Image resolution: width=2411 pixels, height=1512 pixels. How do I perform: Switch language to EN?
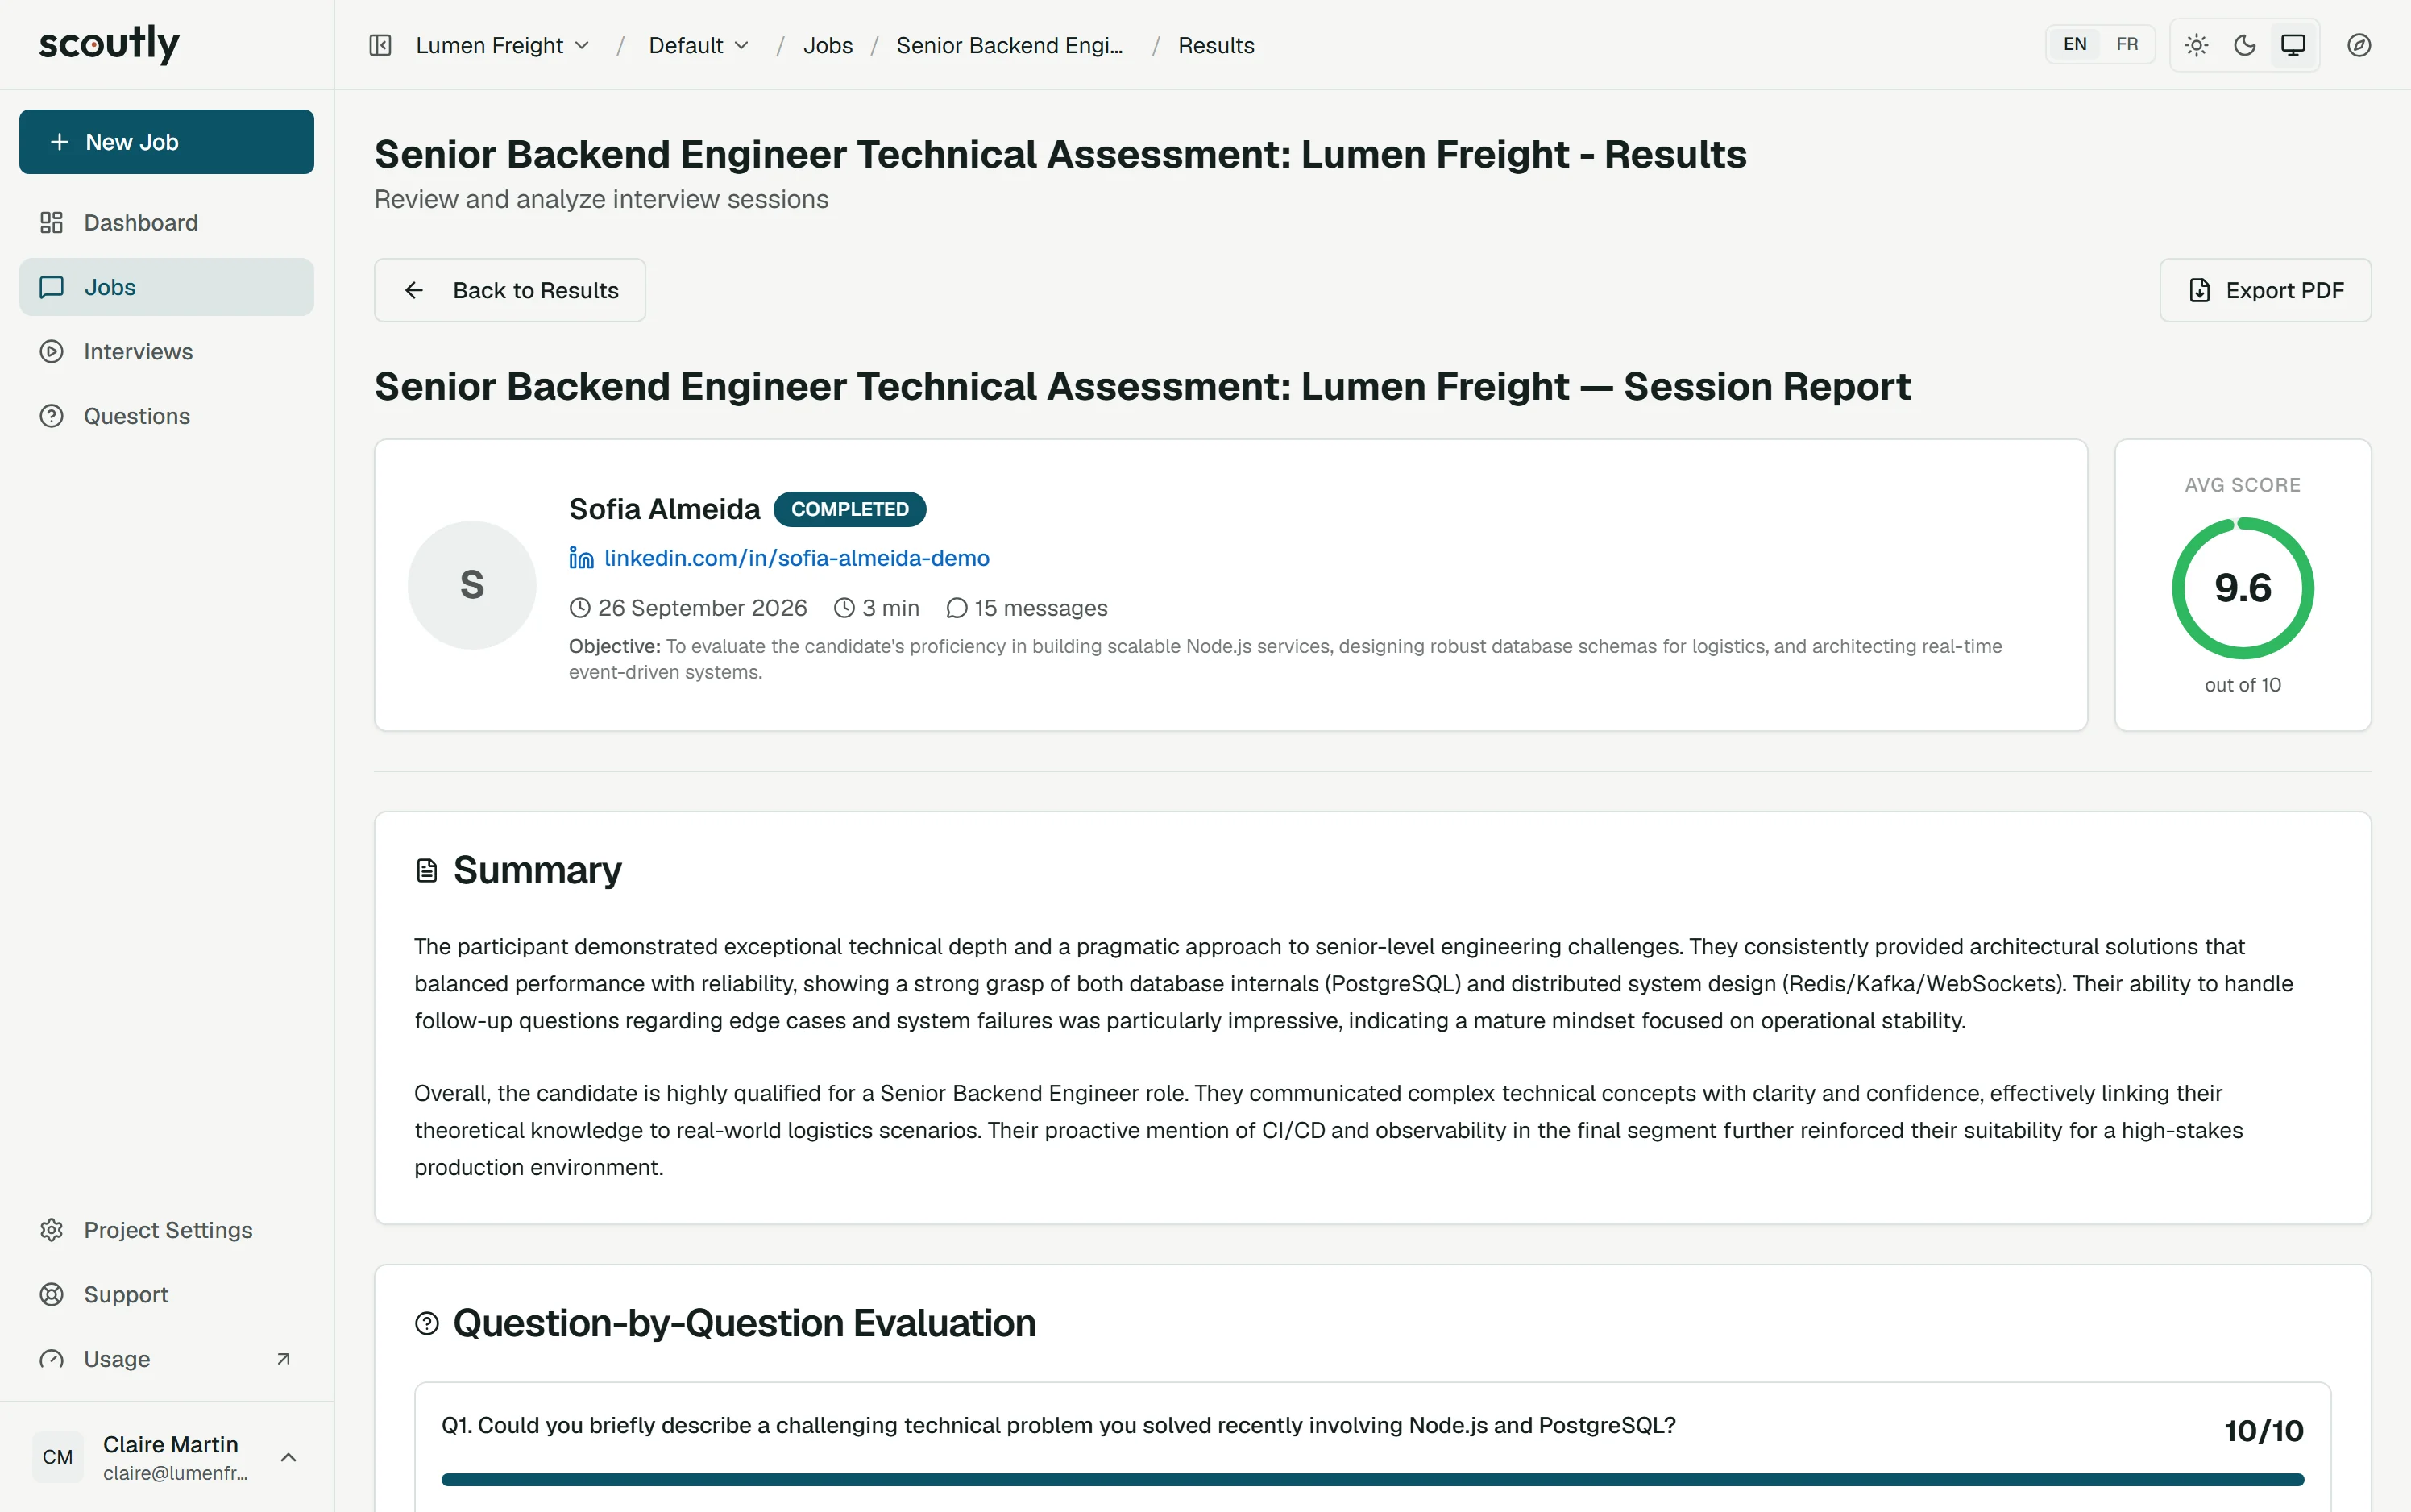(2075, 44)
